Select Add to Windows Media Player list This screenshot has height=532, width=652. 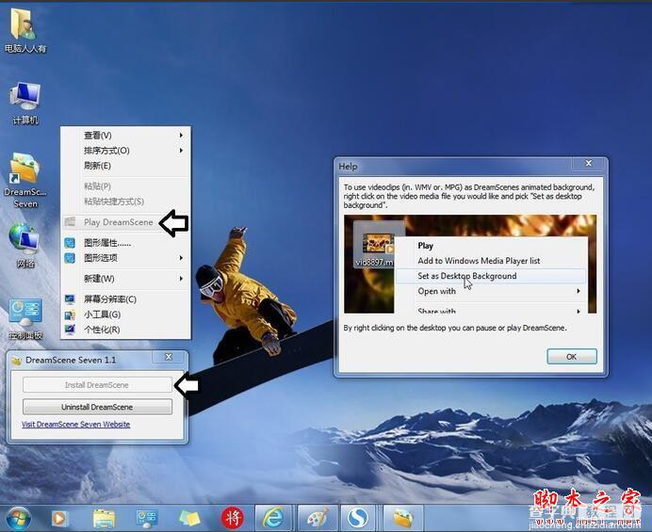pyautogui.click(x=491, y=261)
